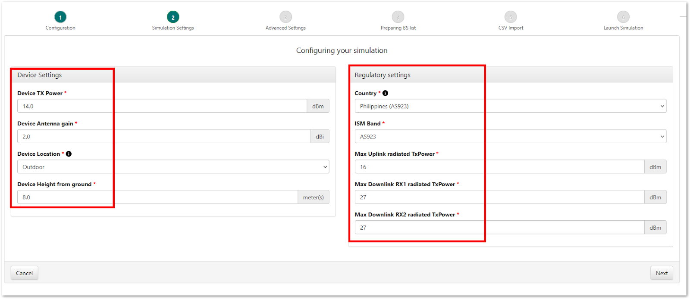The height and width of the screenshot is (299, 690).
Task: Open the Simulation Settings step label
Action: pyautogui.click(x=173, y=28)
